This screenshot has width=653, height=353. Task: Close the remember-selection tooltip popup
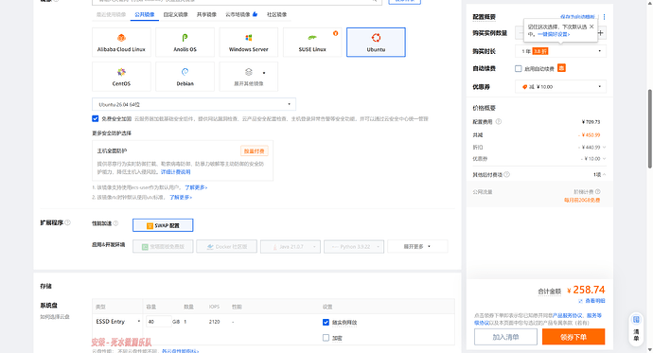(591, 26)
